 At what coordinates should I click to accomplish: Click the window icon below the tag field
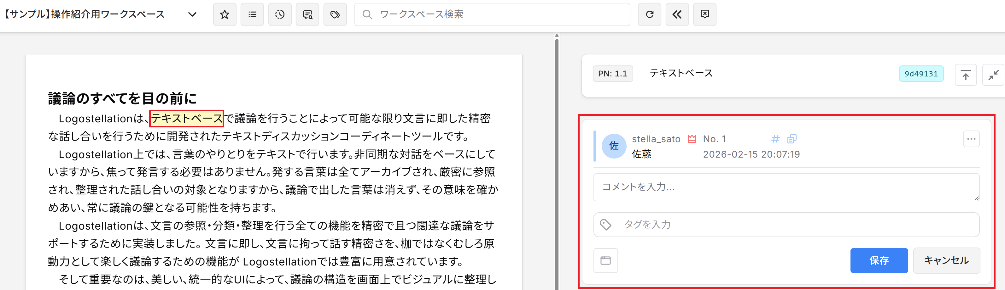tap(605, 260)
